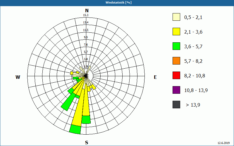
Task: Click the legend label 0,5 - 2,1
Action: point(193,18)
